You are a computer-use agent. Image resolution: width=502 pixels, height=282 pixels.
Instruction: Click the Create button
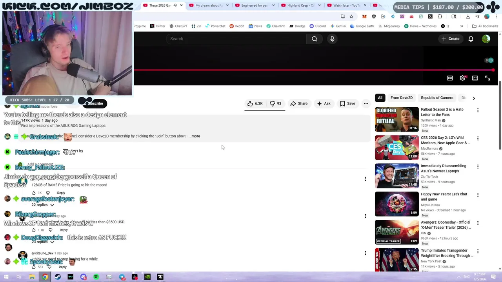[450, 39]
